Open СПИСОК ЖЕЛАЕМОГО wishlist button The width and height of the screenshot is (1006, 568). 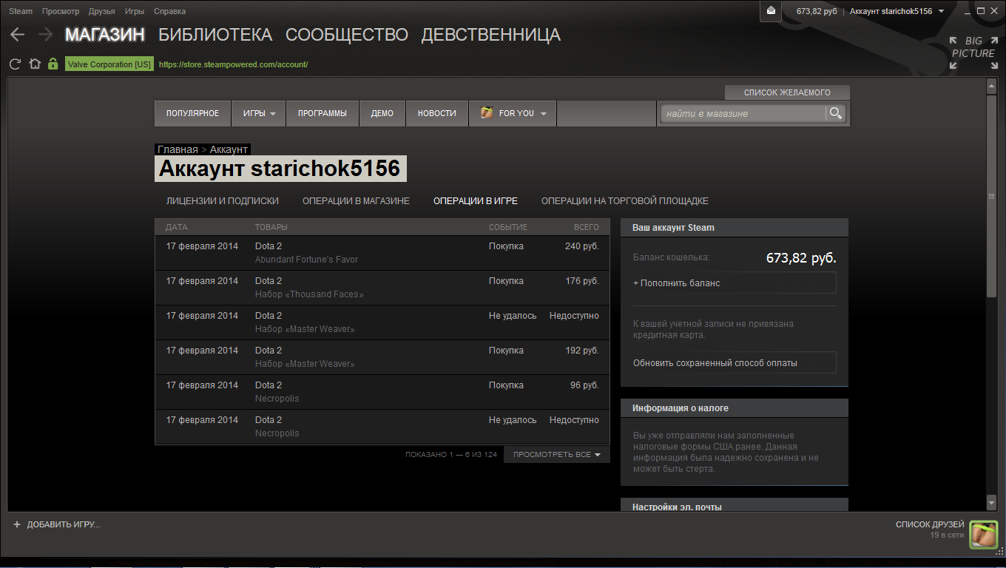coord(787,92)
